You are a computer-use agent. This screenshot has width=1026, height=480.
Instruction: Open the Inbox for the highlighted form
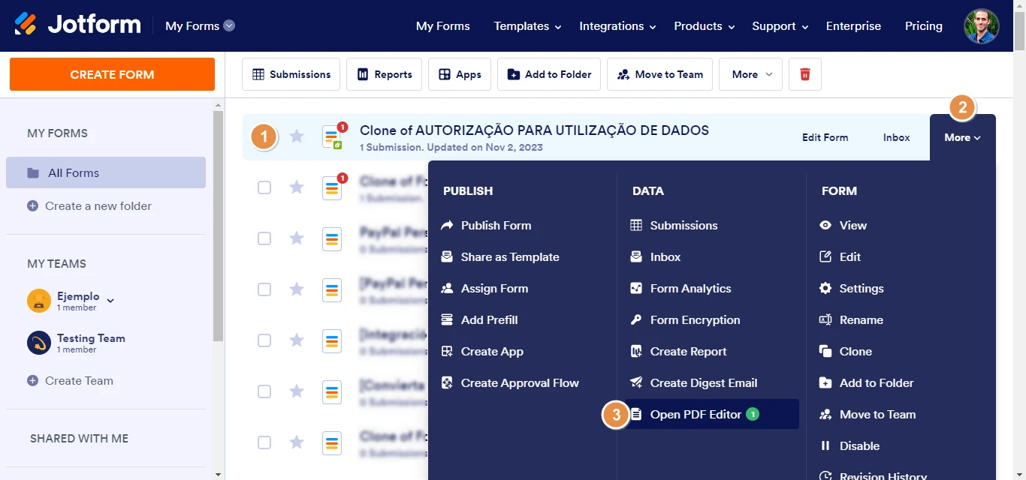896,137
